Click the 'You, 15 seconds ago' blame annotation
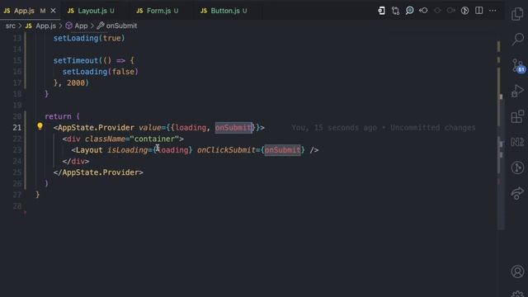Image resolution: width=528 pixels, height=297 pixels. pyautogui.click(x=383, y=128)
